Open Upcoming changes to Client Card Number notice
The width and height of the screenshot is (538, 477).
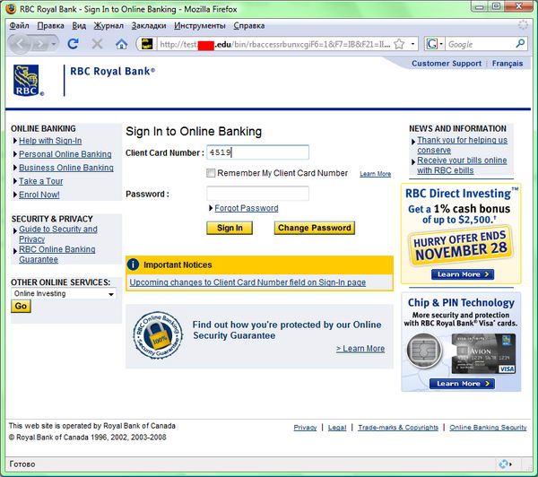247,282
